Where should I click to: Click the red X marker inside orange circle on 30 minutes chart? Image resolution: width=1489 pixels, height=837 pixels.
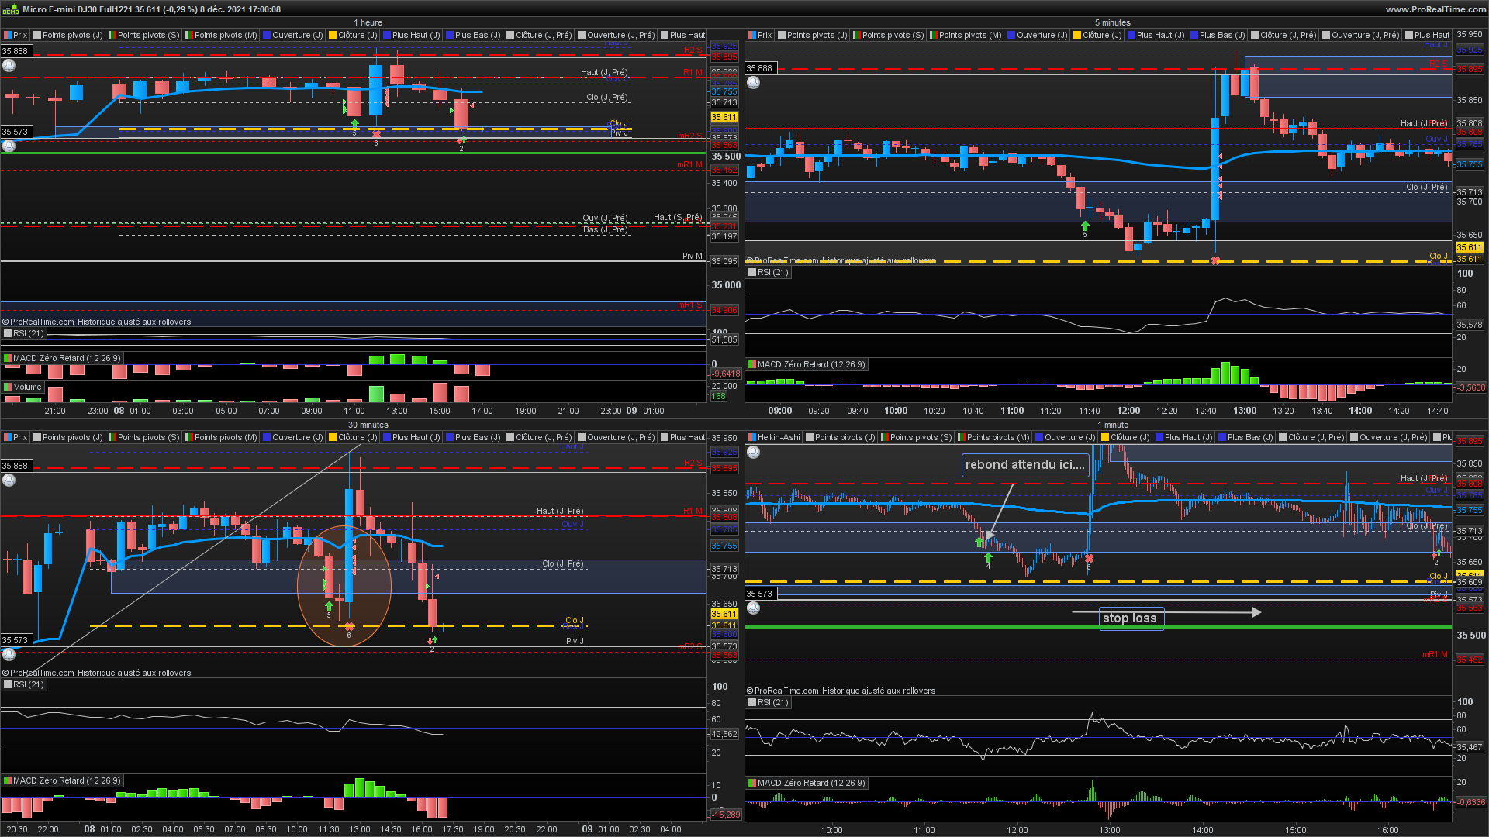pos(349,626)
